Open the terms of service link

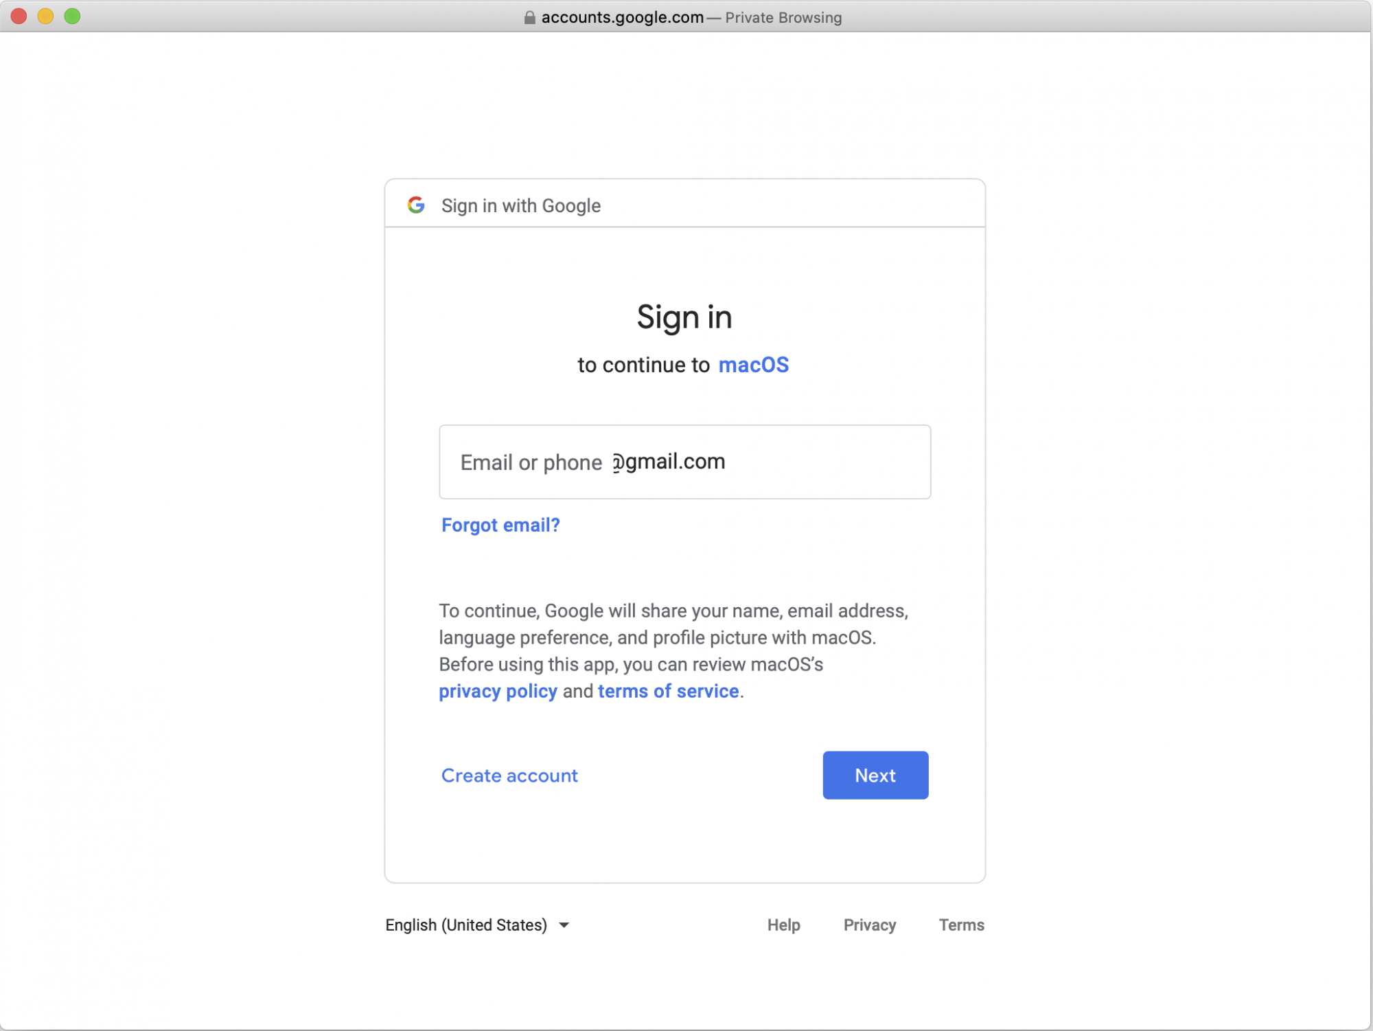click(668, 691)
